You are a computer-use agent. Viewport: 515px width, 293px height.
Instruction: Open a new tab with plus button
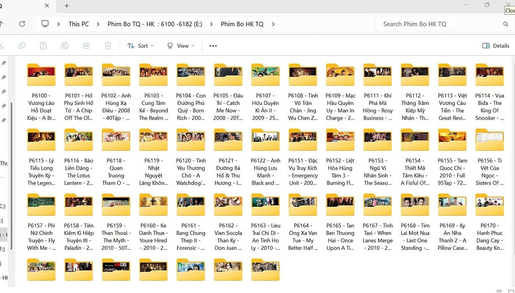point(67,6)
